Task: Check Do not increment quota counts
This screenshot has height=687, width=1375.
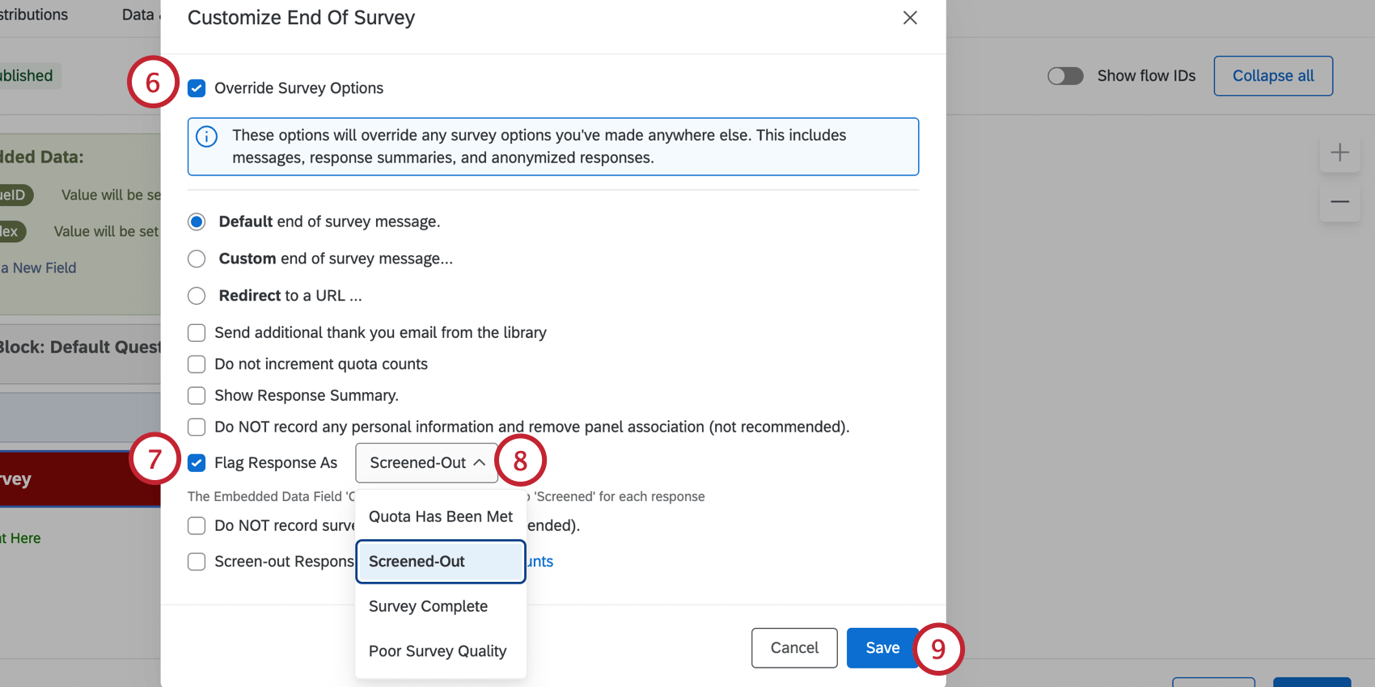Action: 197,365
